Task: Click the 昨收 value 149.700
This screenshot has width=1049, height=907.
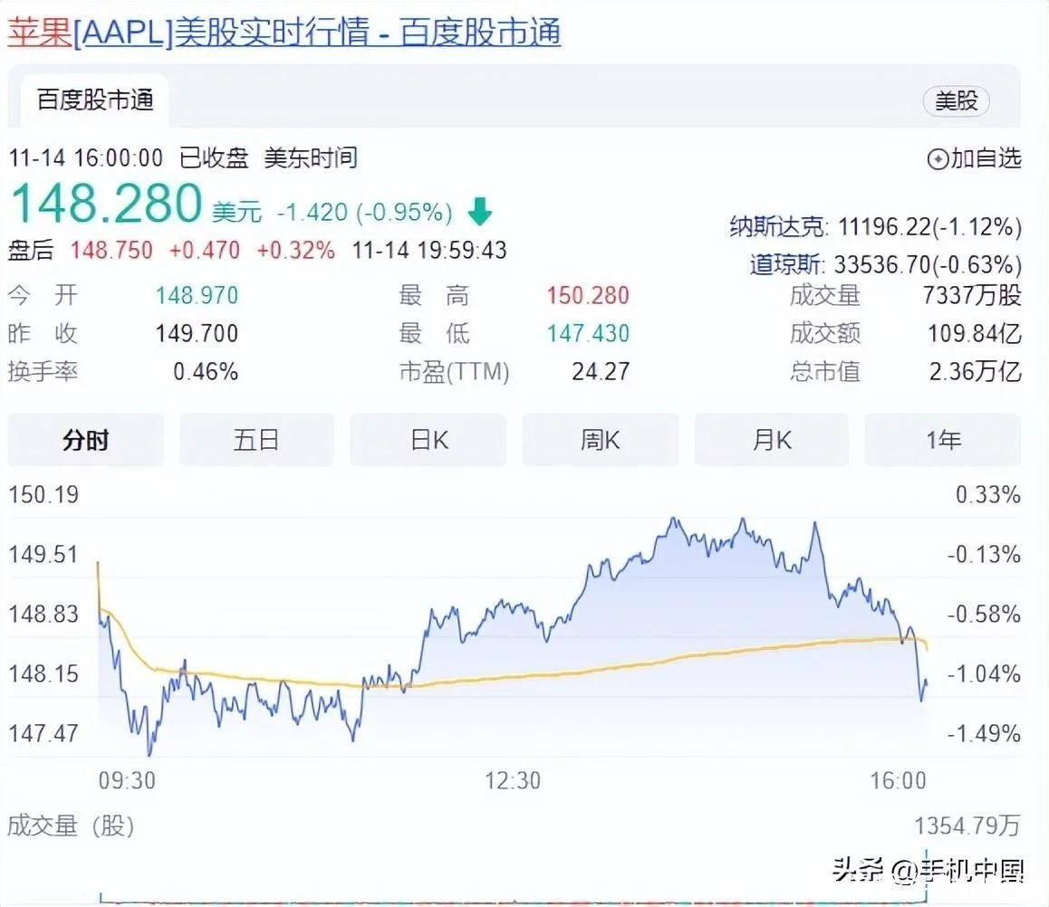Action: (x=197, y=333)
